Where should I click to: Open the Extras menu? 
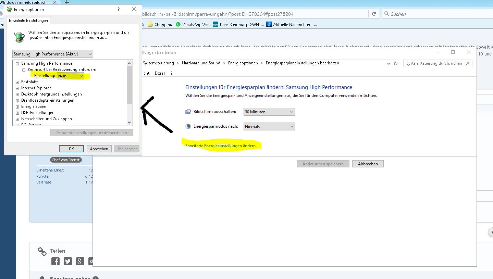click(x=160, y=73)
